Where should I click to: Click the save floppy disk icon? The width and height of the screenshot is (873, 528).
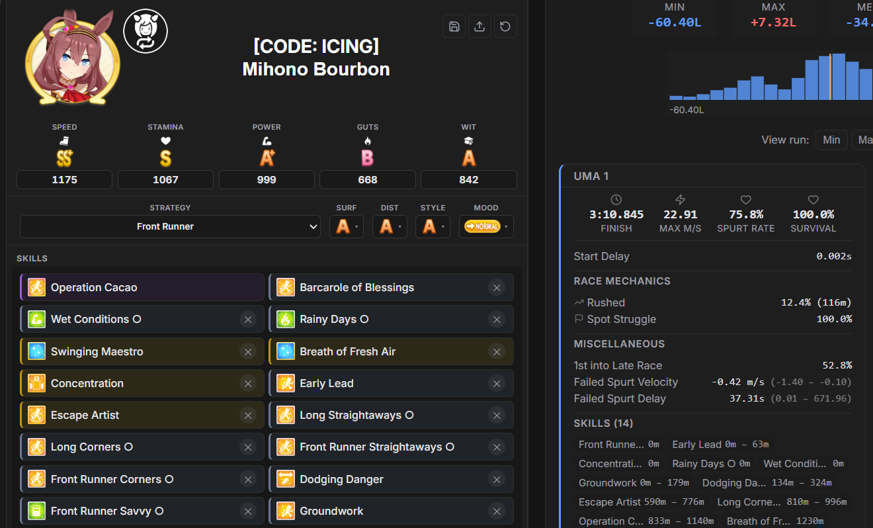454,26
